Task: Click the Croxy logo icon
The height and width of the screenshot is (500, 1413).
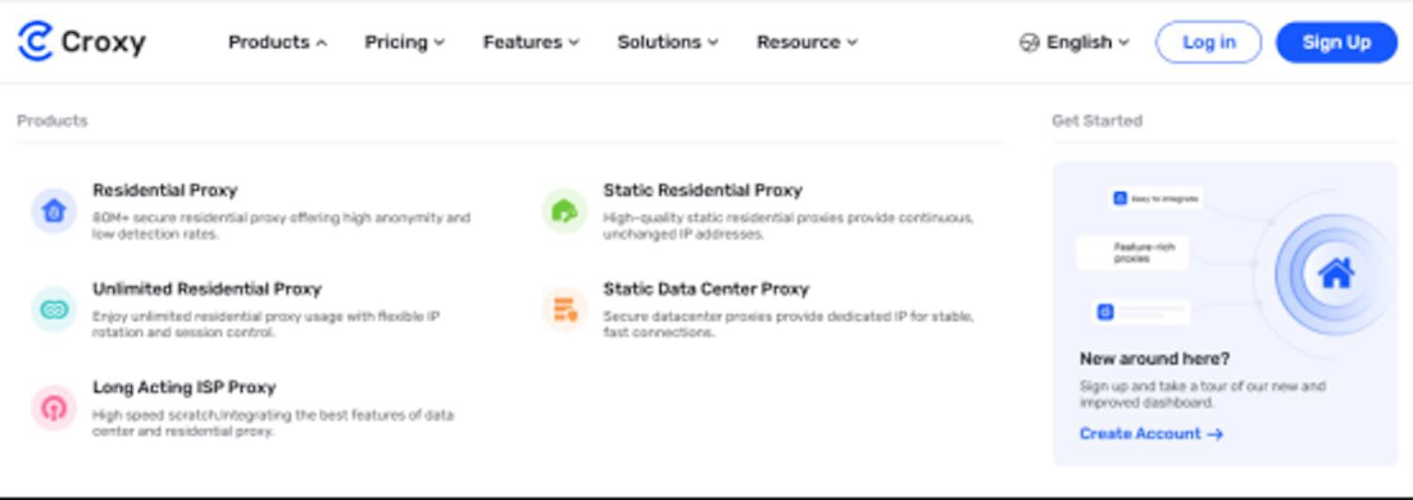Action: [35, 41]
